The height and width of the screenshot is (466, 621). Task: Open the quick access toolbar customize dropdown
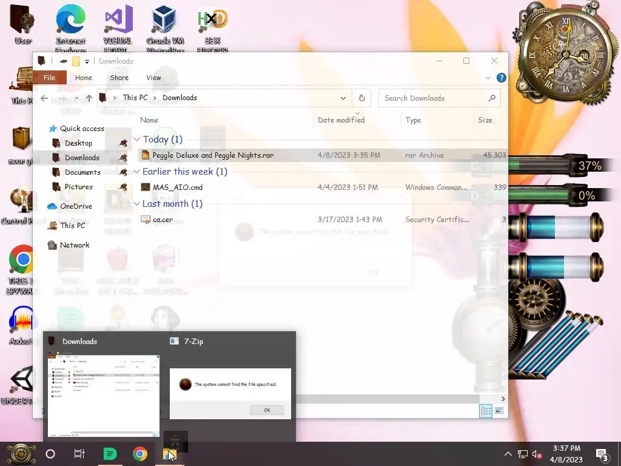[87, 61]
